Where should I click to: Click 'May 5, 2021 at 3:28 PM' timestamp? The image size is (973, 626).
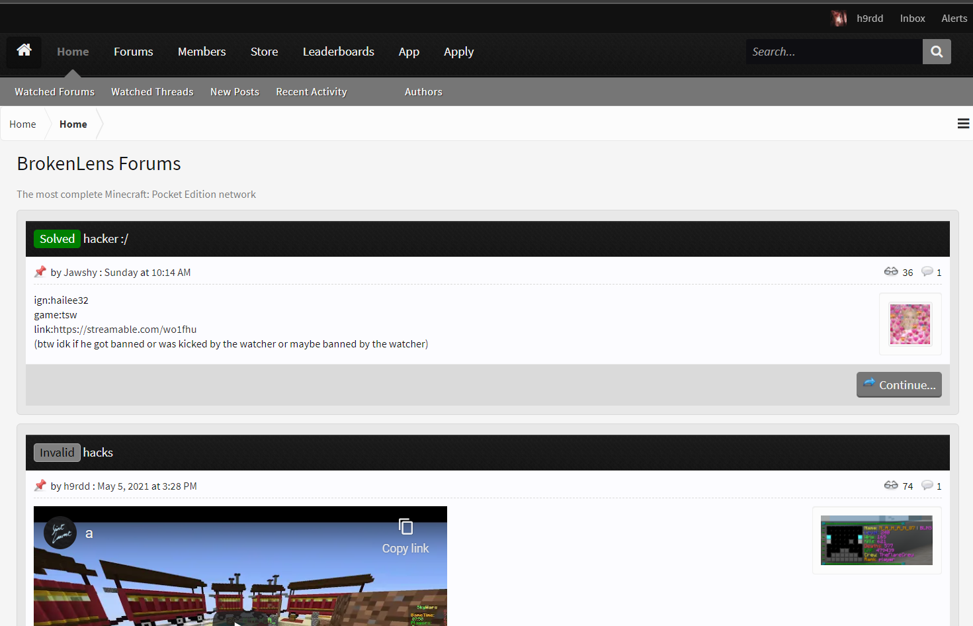(147, 486)
